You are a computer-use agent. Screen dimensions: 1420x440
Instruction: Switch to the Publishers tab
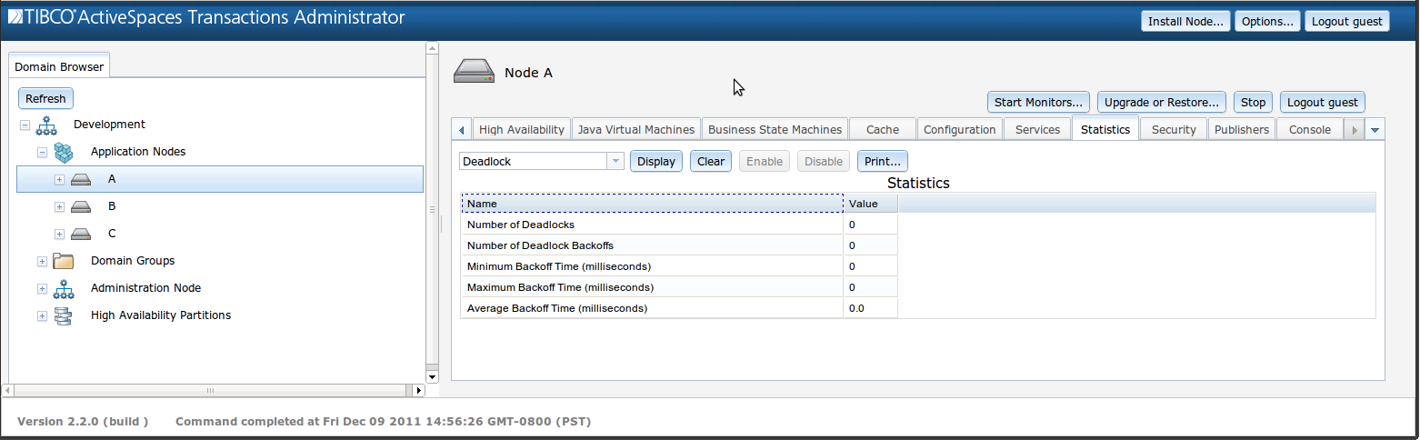[1242, 130]
